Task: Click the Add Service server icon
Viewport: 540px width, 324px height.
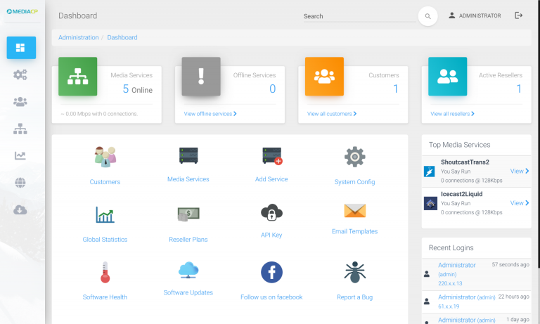Action: tap(271, 156)
